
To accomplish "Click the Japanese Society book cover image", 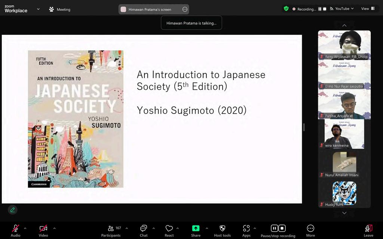I will tap(76, 119).
